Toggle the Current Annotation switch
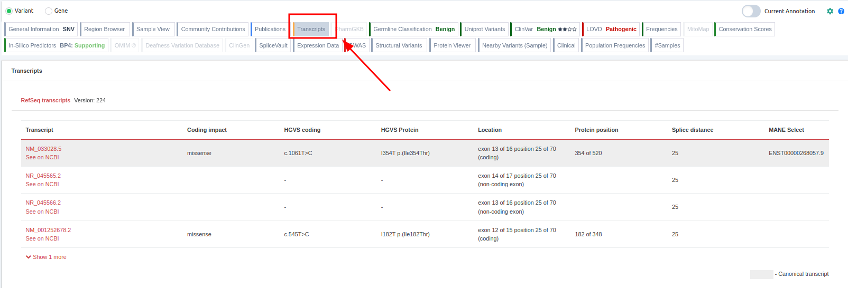 [x=751, y=11]
